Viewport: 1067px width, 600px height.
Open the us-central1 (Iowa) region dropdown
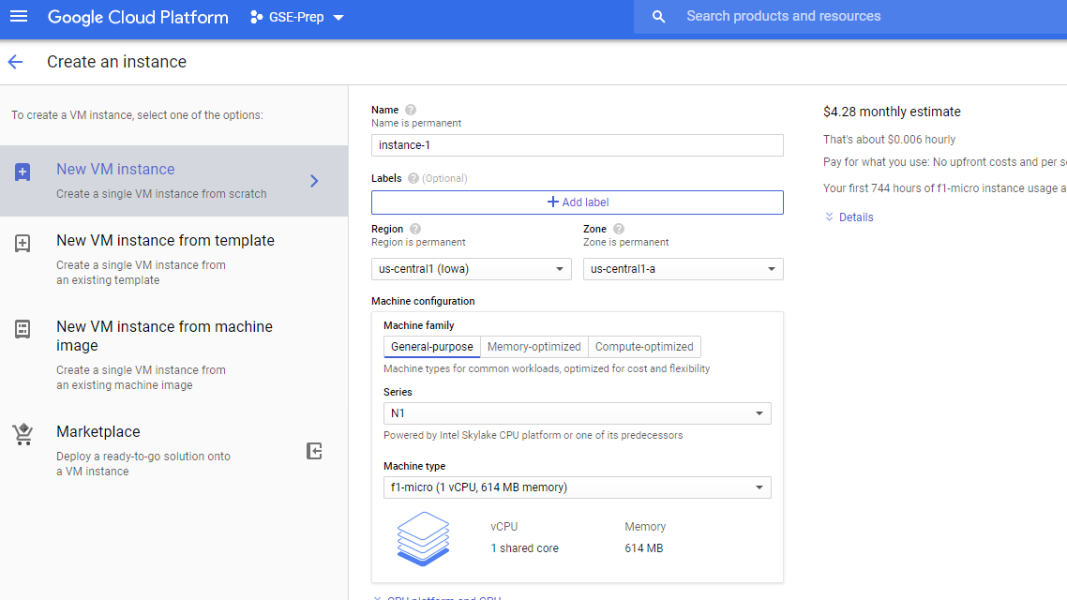point(471,269)
